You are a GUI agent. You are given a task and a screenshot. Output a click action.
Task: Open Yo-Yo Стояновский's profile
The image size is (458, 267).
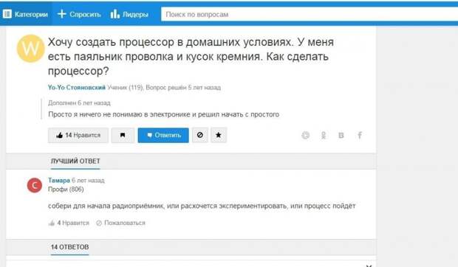(77, 88)
